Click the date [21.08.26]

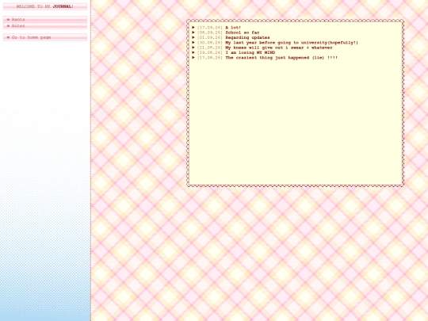tap(210, 48)
